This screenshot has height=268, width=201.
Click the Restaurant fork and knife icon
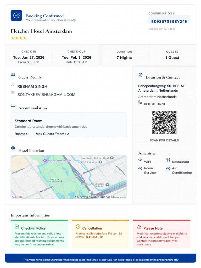click(x=168, y=160)
